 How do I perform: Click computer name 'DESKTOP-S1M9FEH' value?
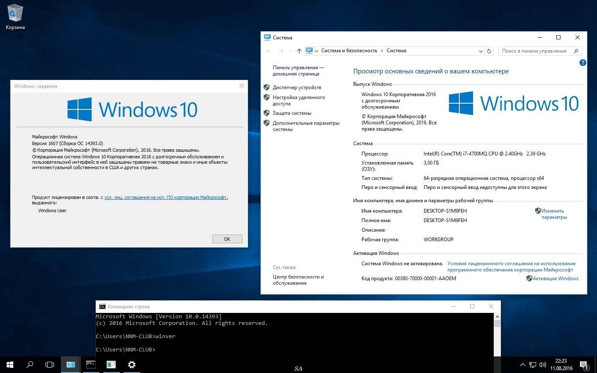445,211
